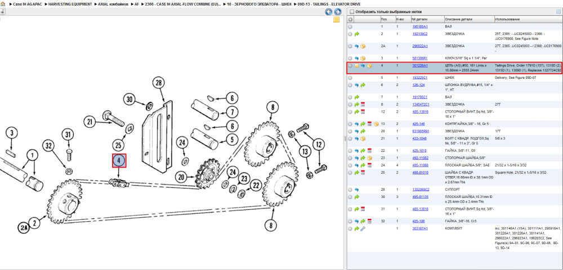Viewport: 563px width, 270px height.
Task: Open HARVESTING EQUIPMENT breadcrumb
Action: 70,4
